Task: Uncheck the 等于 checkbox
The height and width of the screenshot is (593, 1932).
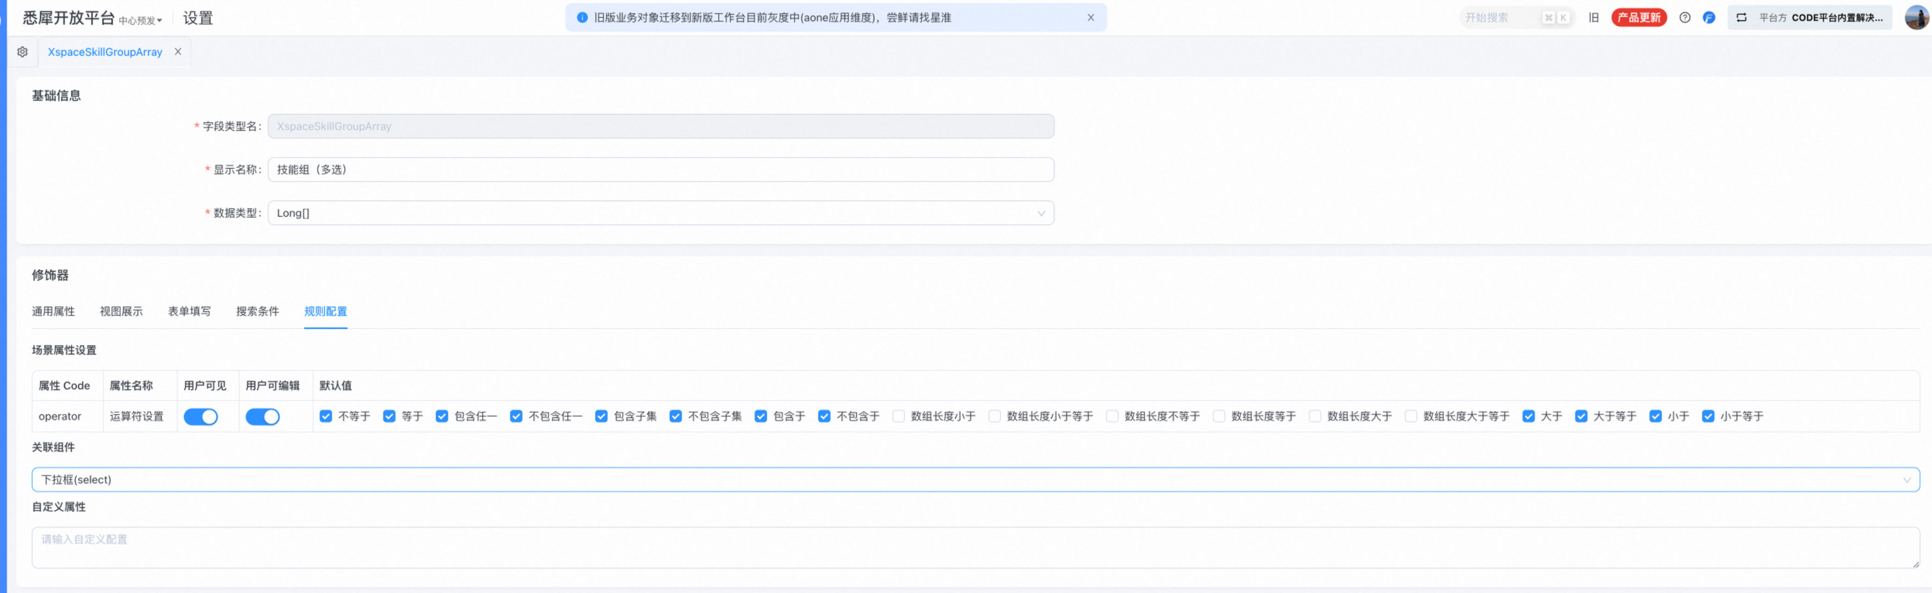Action: (x=389, y=416)
